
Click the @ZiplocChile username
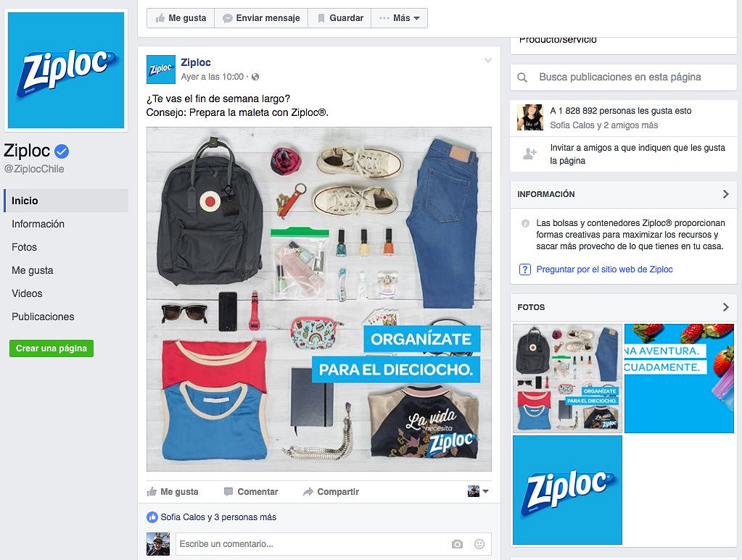pyautogui.click(x=34, y=169)
